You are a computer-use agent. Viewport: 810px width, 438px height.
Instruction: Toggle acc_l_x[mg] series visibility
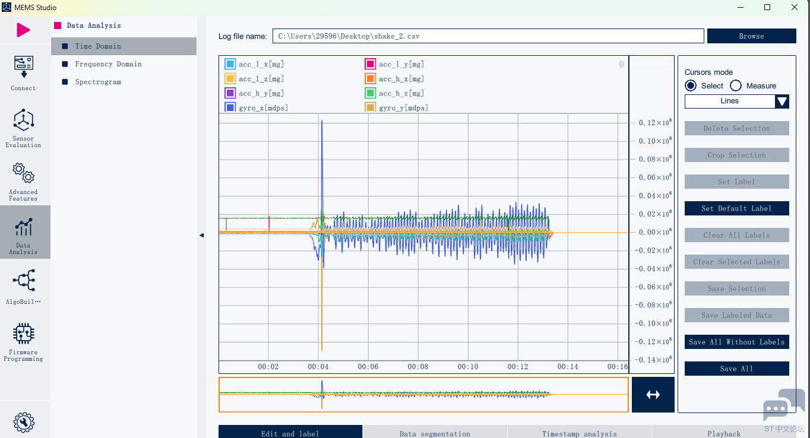pyautogui.click(x=230, y=64)
